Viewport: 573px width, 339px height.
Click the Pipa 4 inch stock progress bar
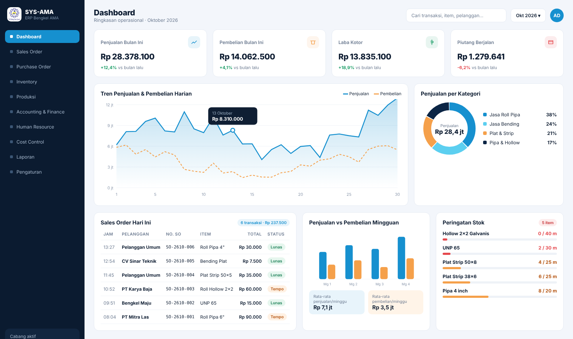click(x=500, y=297)
